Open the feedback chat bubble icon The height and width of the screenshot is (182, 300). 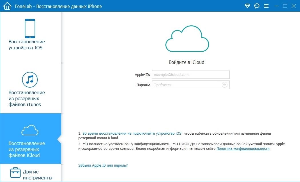click(257, 6)
